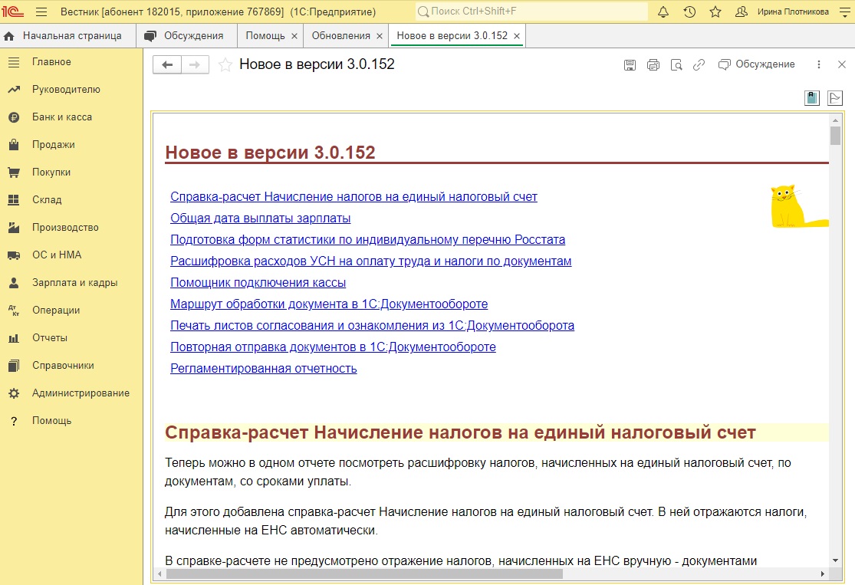Open Продажи section
This screenshot has height=585, width=855.
click(71, 144)
